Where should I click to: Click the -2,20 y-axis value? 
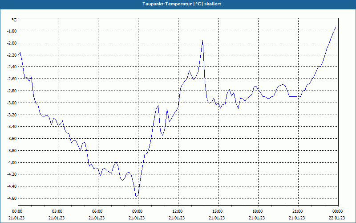click(x=12, y=55)
